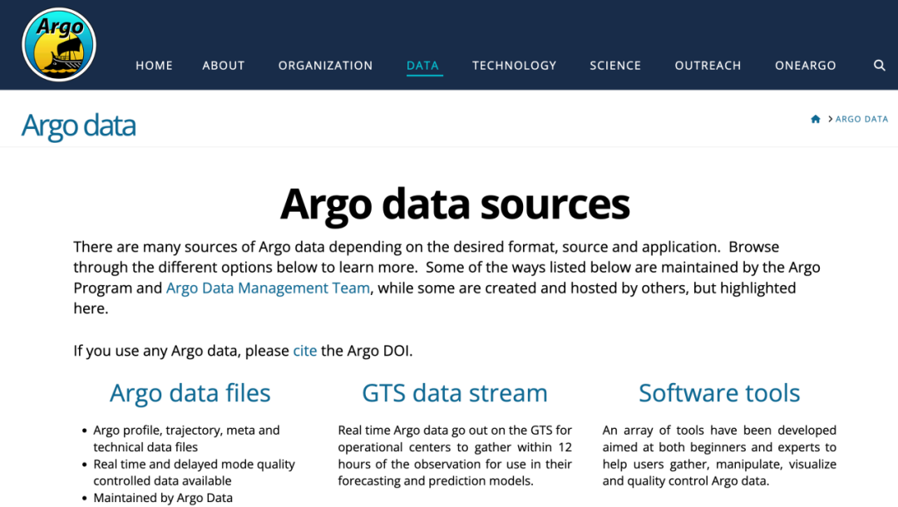The height and width of the screenshot is (507, 898).
Task: Click the 'Argo data' page title
Action: pos(79,126)
